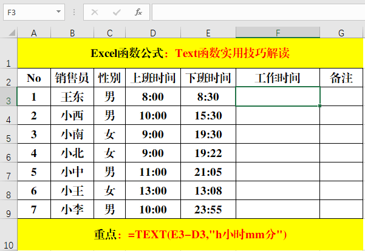Select column E header
The height and width of the screenshot is (251, 365).
point(208,33)
